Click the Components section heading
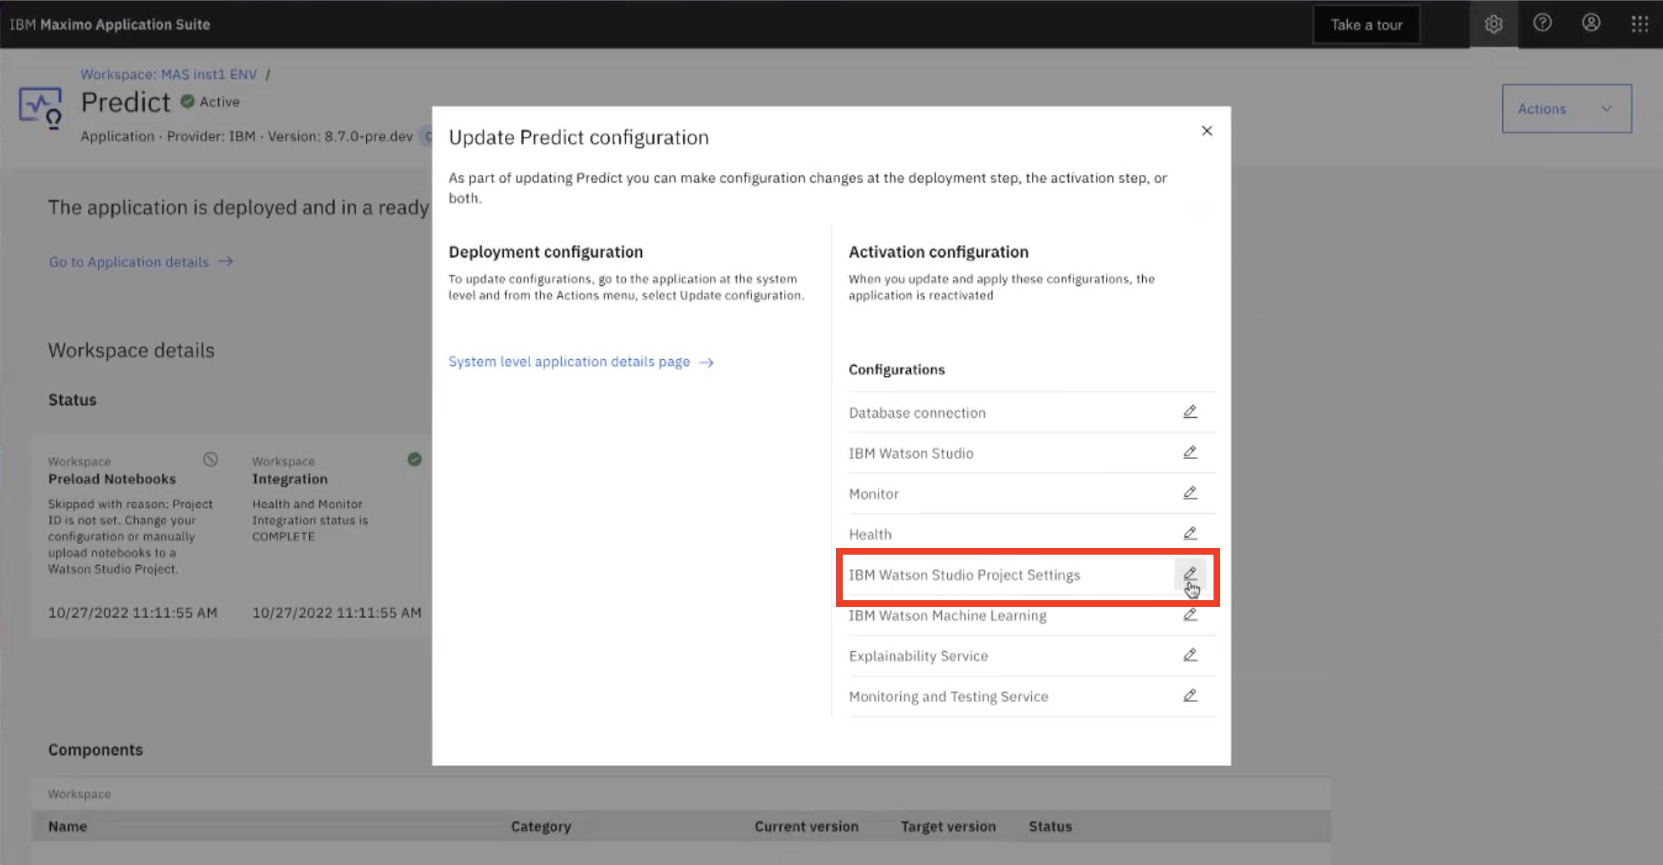Viewport: 1663px width, 865px height. [95, 749]
